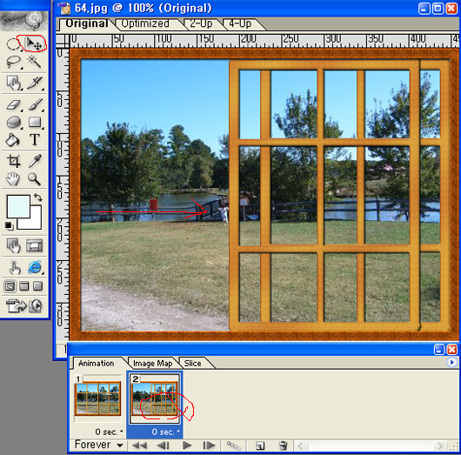The image size is (461, 455).
Task: Open the Image Map tab
Action: 152,364
